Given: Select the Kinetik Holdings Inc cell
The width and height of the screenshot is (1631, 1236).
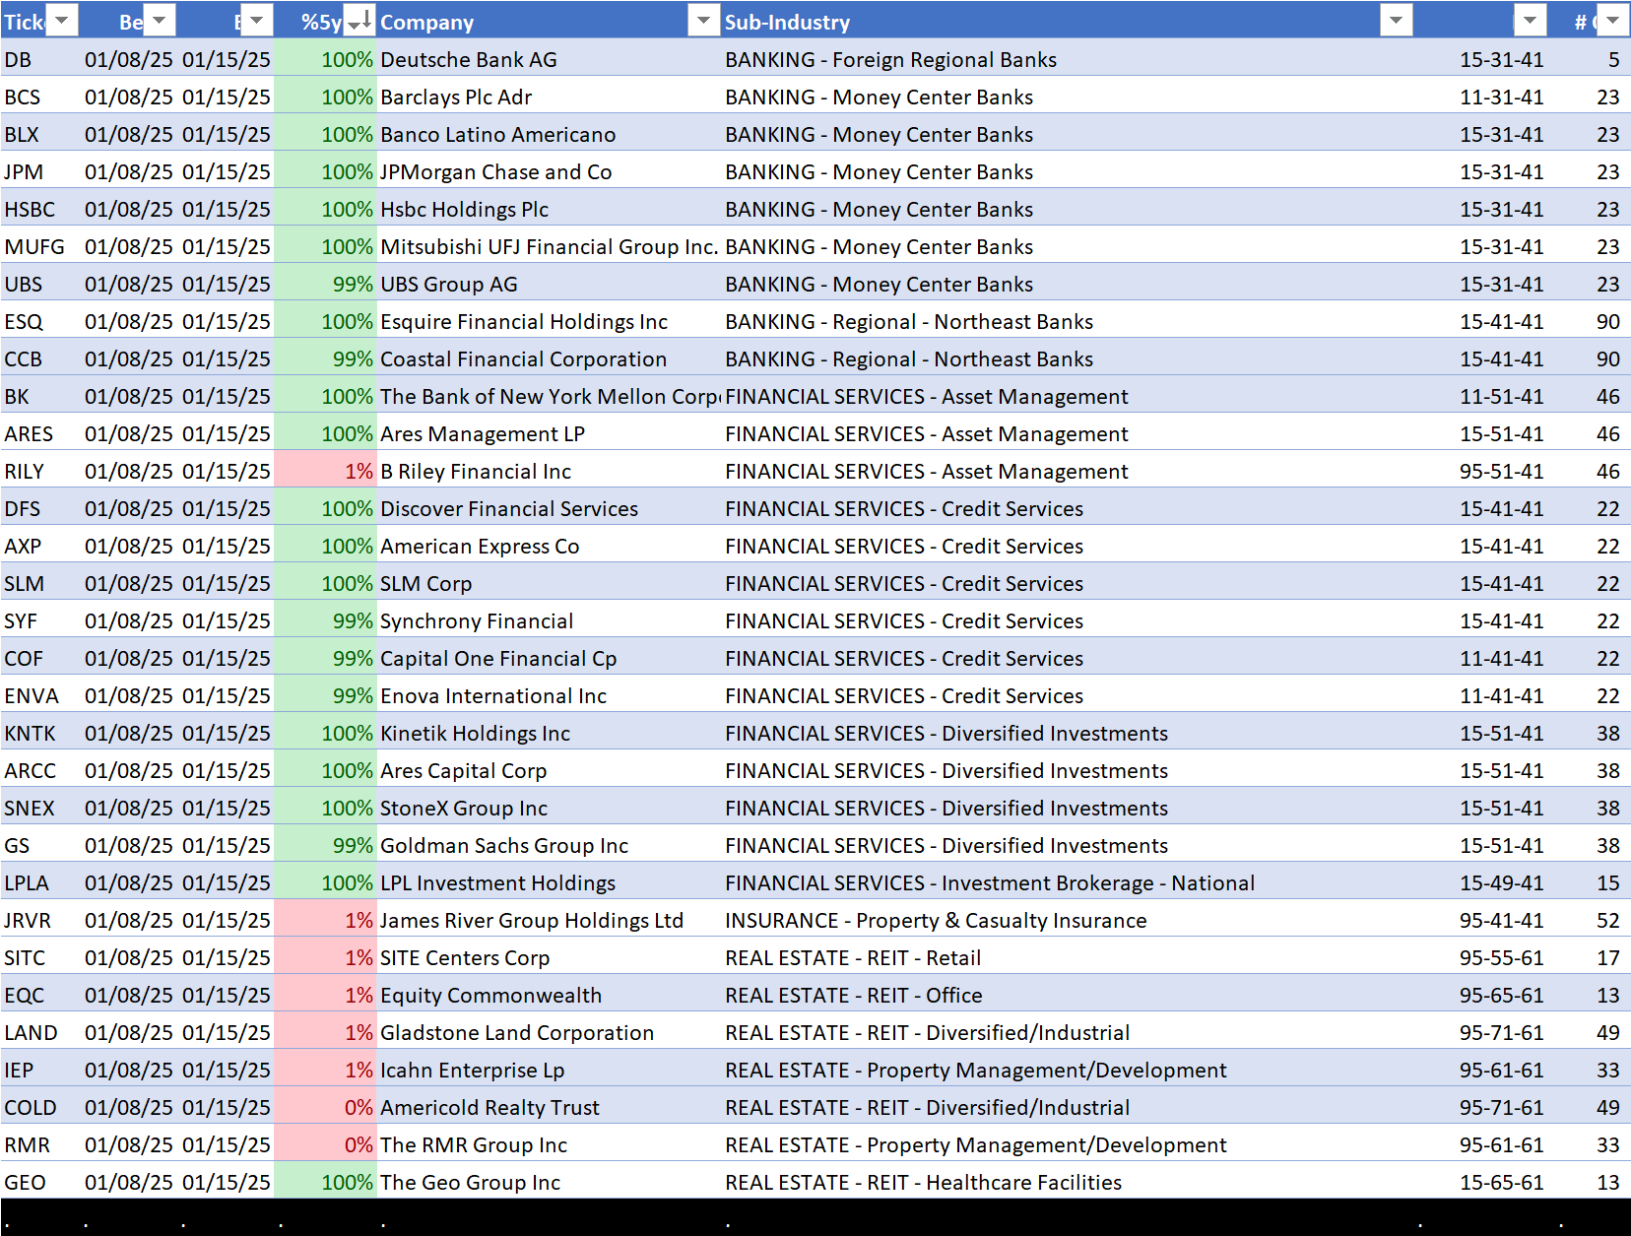Looking at the screenshot, I should click(550, 734).
